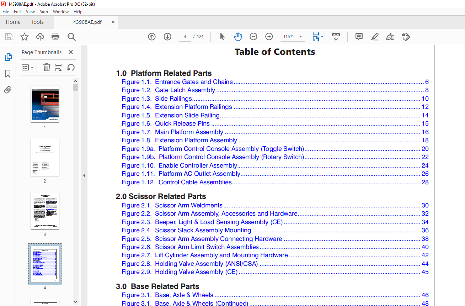Zoom in with the plus icon
465x306 pixels.
(269, 37)
